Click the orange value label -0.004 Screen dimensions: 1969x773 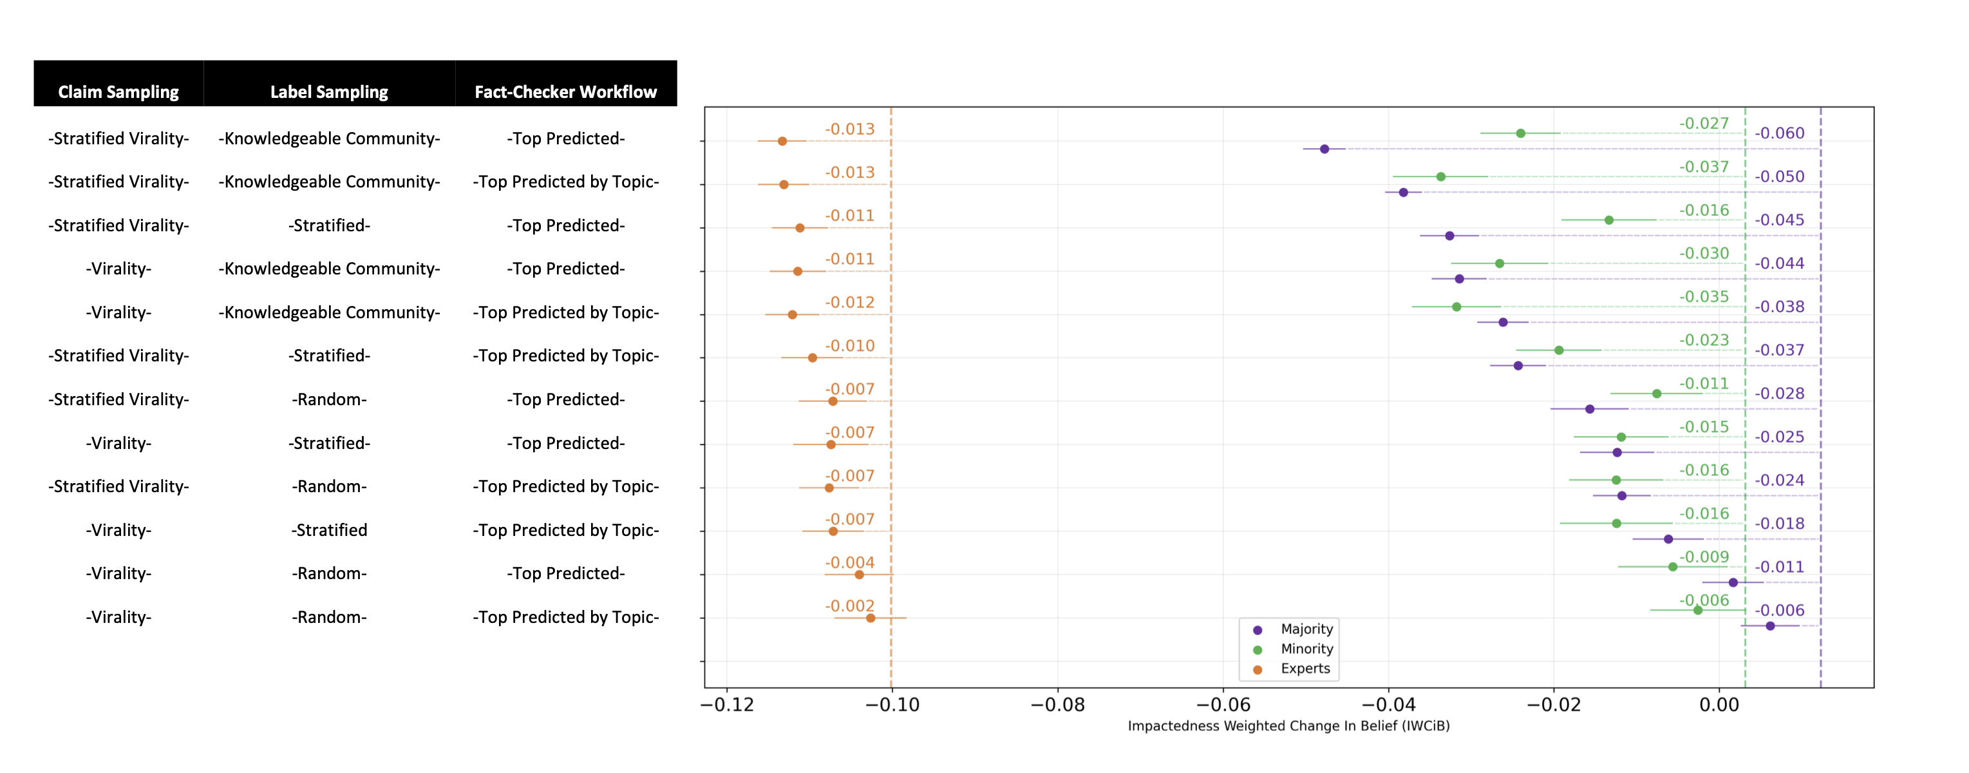(x=849, y=563)
